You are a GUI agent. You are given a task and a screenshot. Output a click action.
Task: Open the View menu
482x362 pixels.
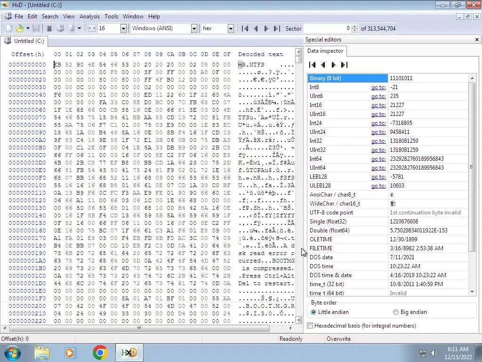pos(69,16)
